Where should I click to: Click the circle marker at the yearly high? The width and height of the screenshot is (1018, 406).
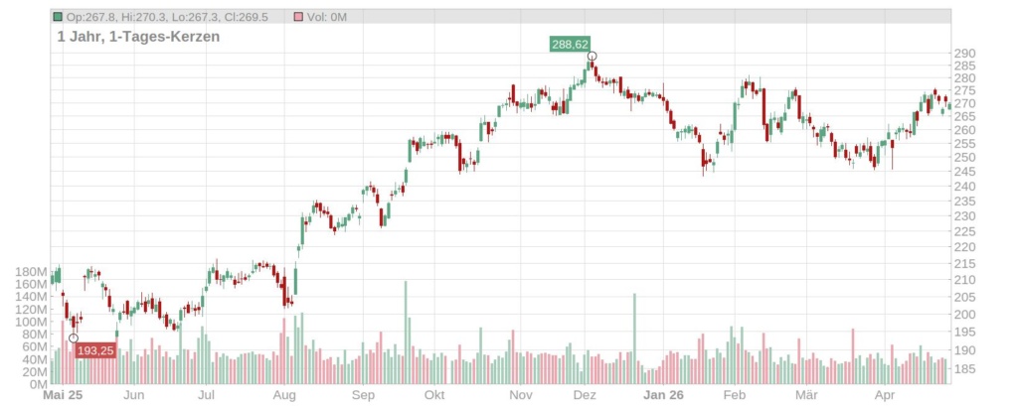click(x=592, y=57)
